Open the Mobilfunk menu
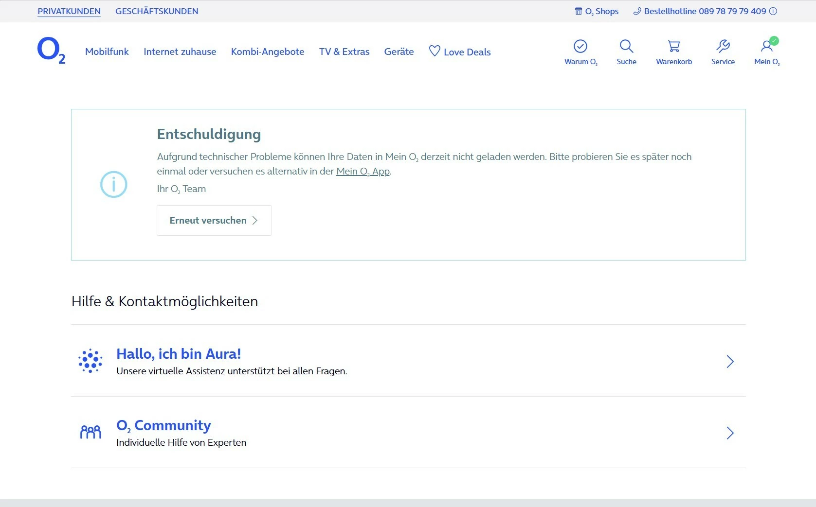 (x=107, y=52)
